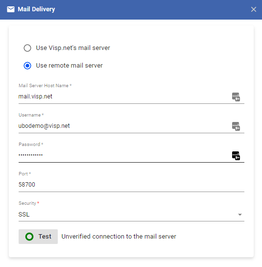The image size is (262, 267).
Task: Click the Unverified connection status text
Action: [x=119, y=237]
